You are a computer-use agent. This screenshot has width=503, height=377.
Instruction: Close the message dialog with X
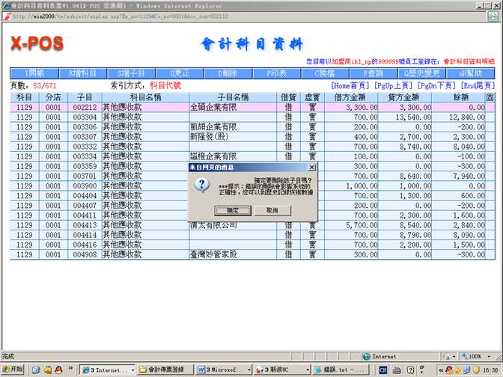point(312,168)
